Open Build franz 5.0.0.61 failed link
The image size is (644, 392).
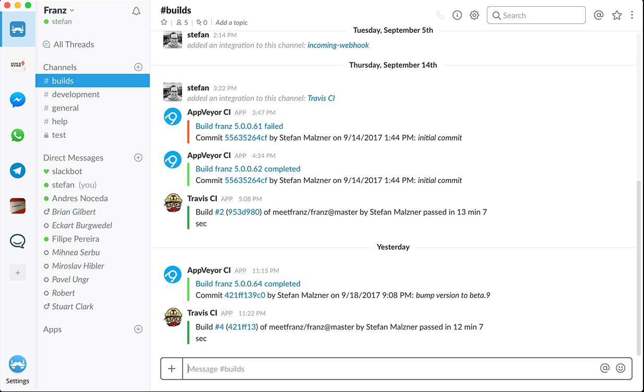[239, 126]
